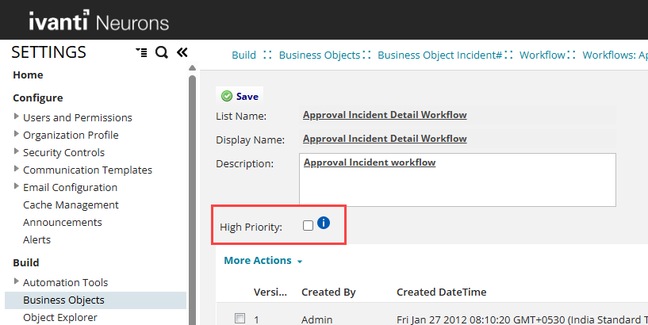Select Business Objects in the sidebar
Image resolution: width=648 pixels, height=325 pixels.
[63, 300]
